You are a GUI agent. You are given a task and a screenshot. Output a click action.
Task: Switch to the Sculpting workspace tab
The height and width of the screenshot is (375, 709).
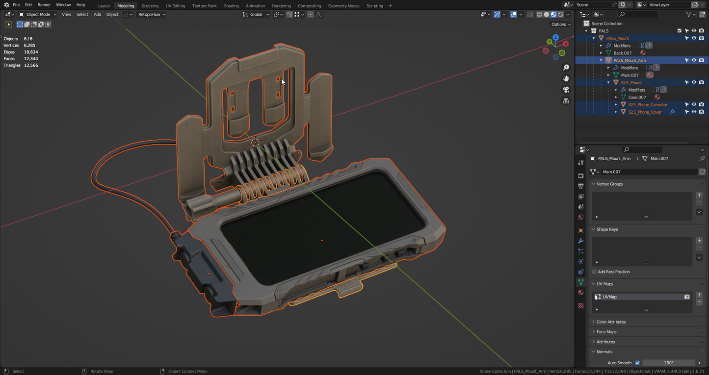click(x=150, y=6)
